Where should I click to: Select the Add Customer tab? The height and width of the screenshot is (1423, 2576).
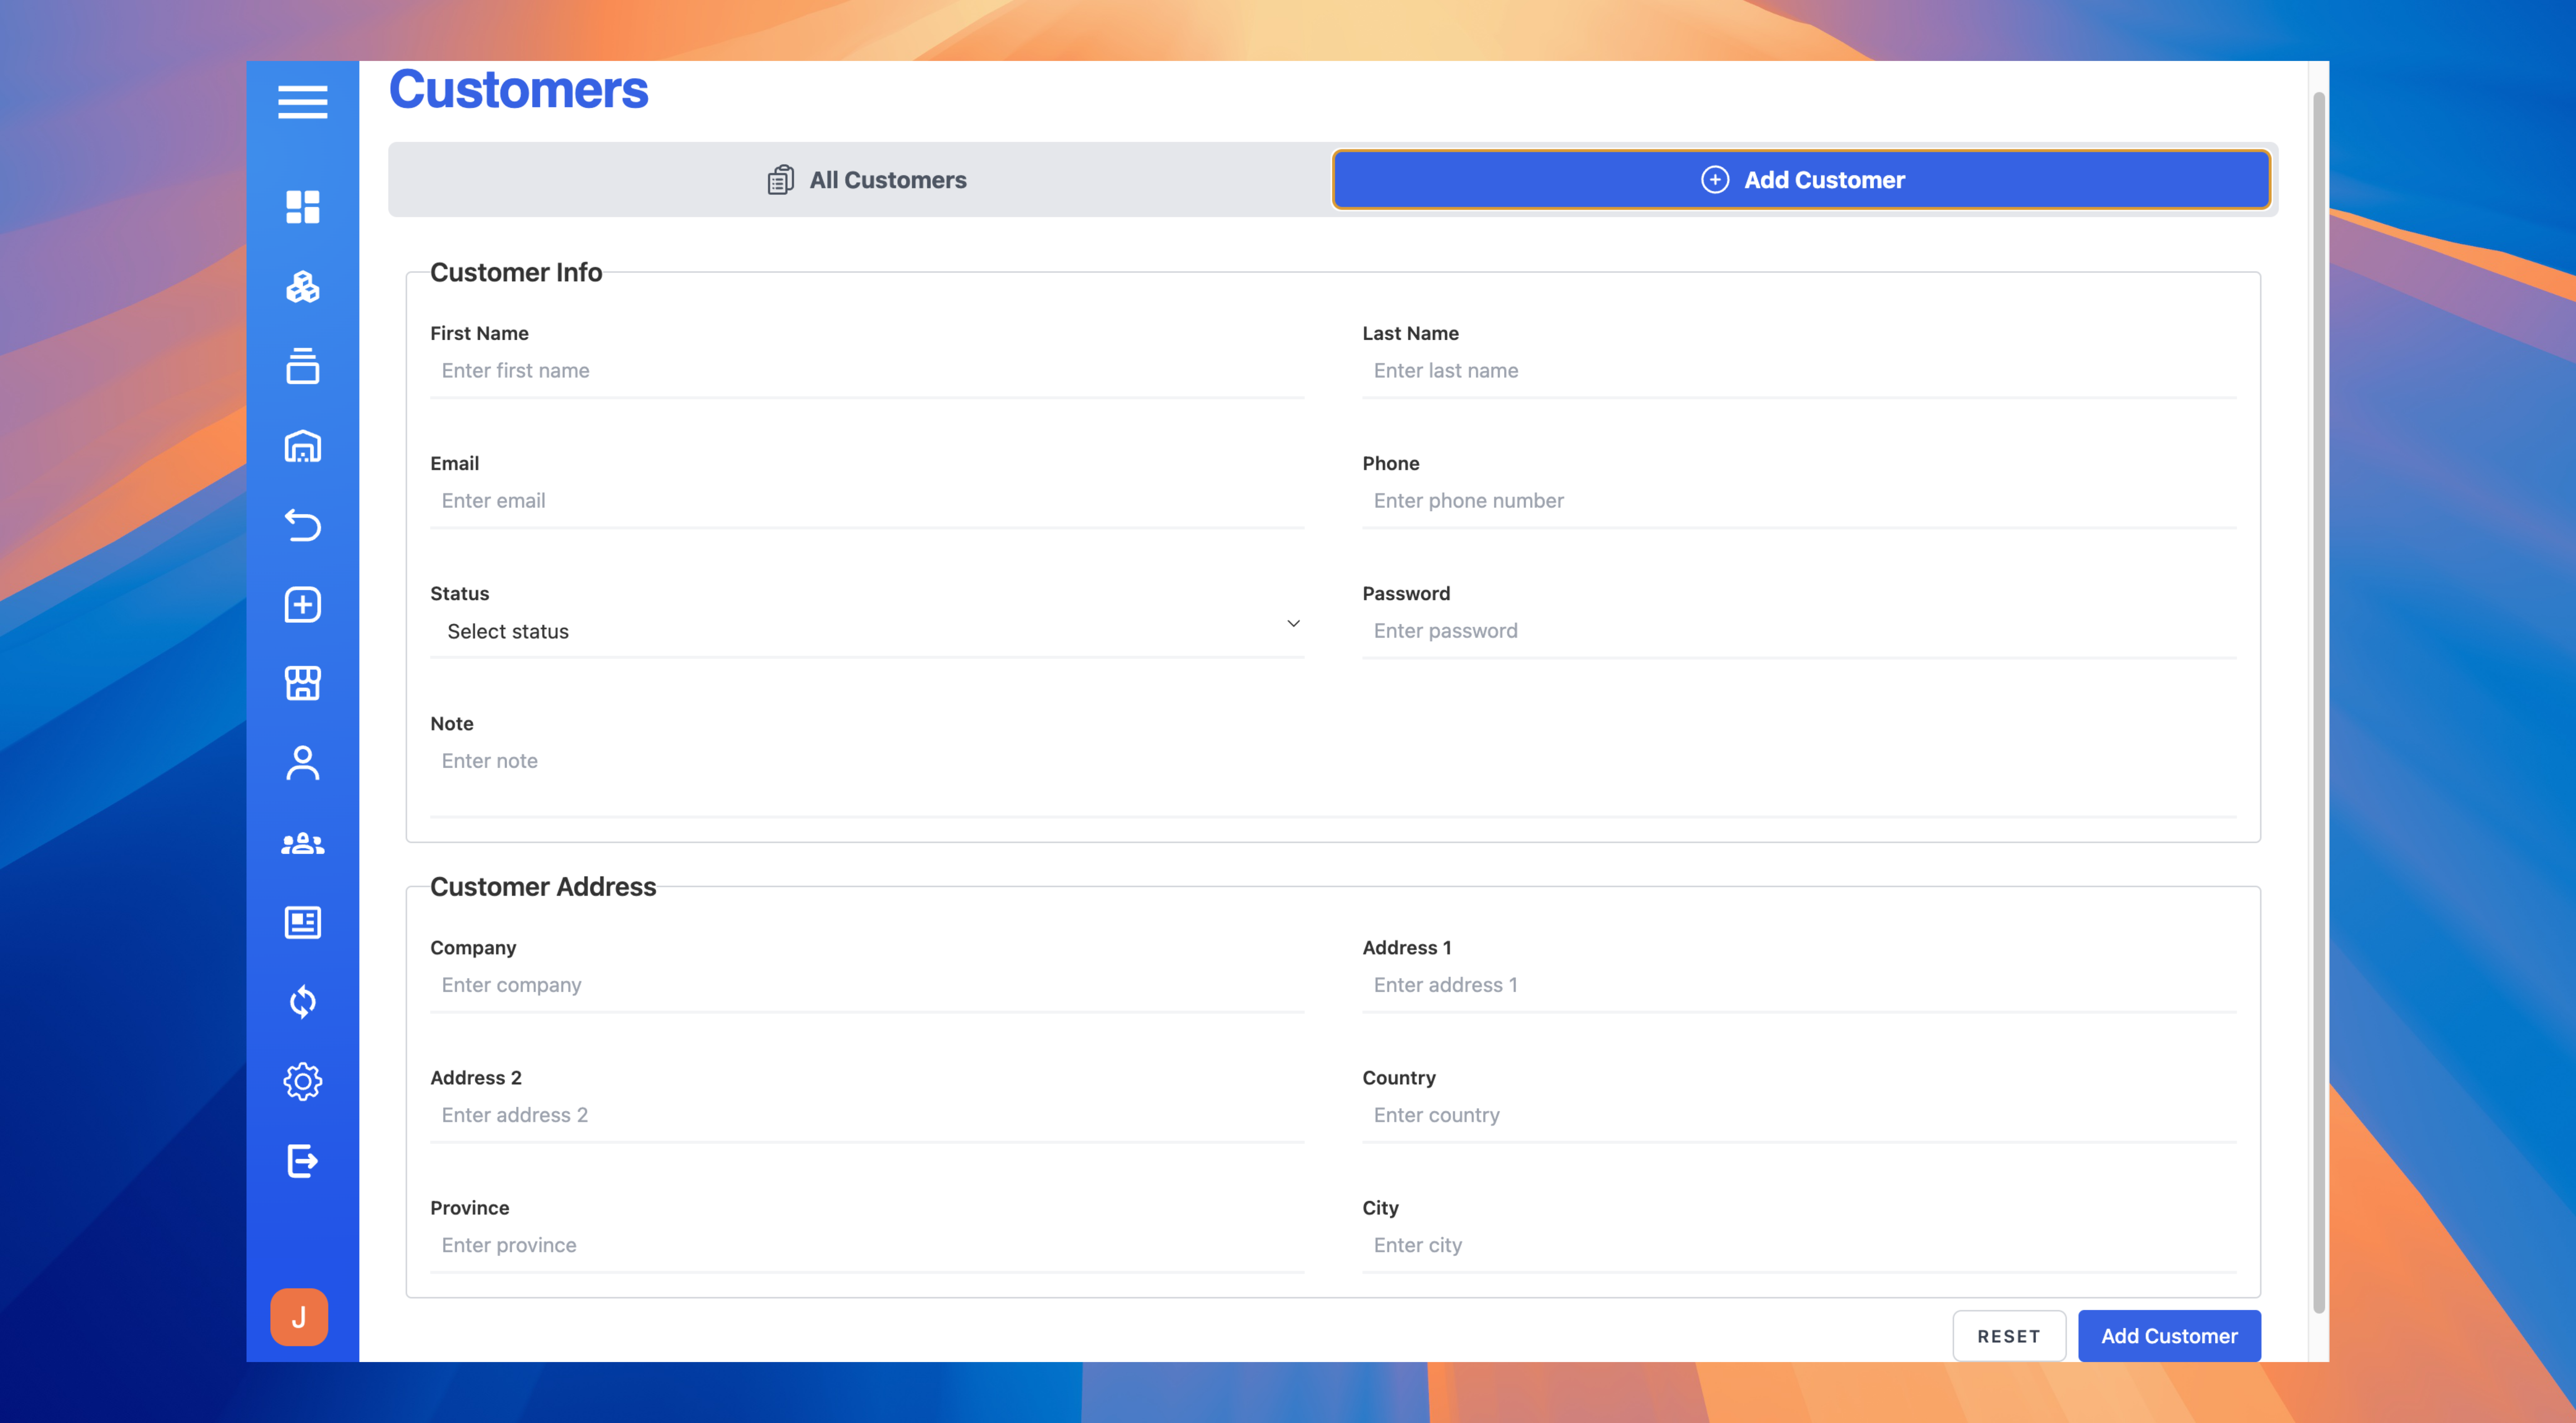1801,180
